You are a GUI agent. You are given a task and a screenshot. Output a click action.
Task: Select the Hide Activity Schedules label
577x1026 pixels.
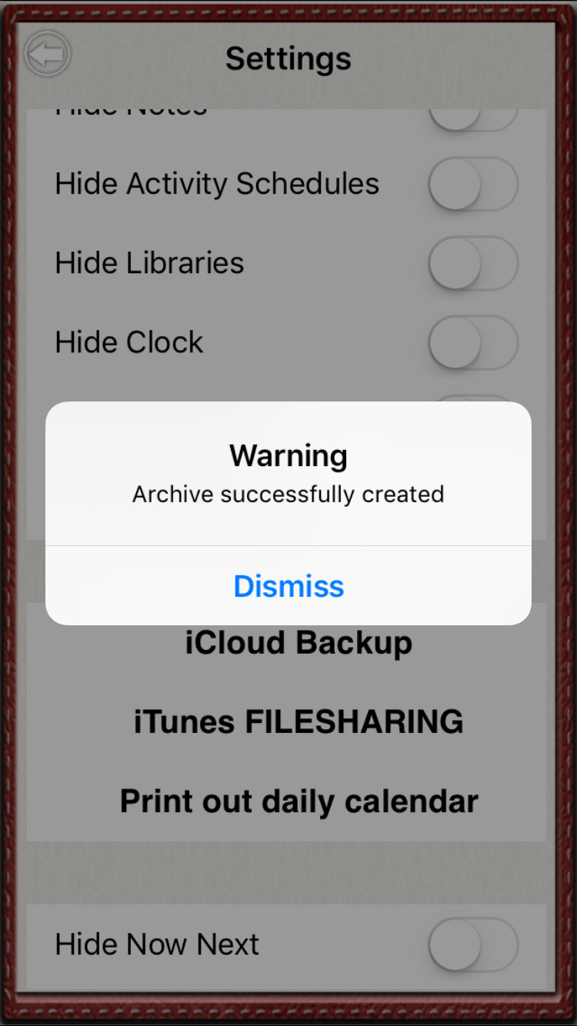point(217,184)
